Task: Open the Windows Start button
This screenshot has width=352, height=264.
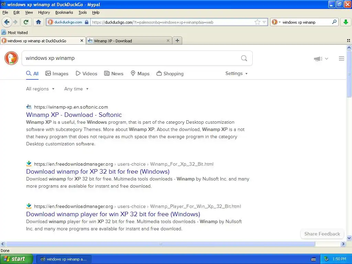Action: 16,259
